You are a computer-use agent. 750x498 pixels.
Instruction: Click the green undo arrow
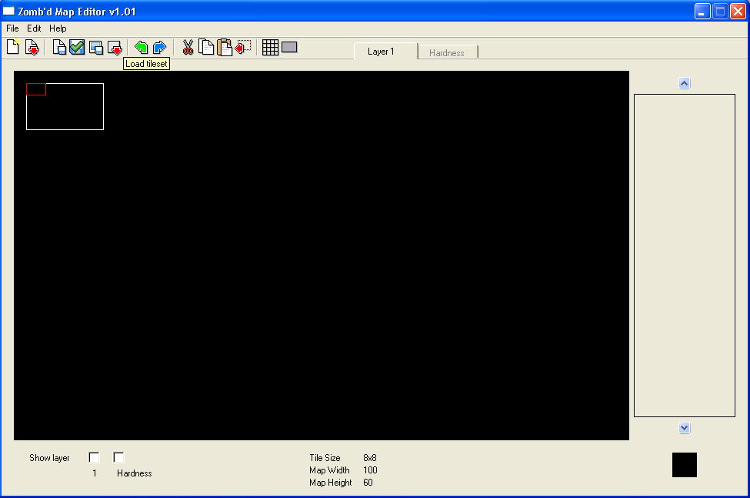141,48
